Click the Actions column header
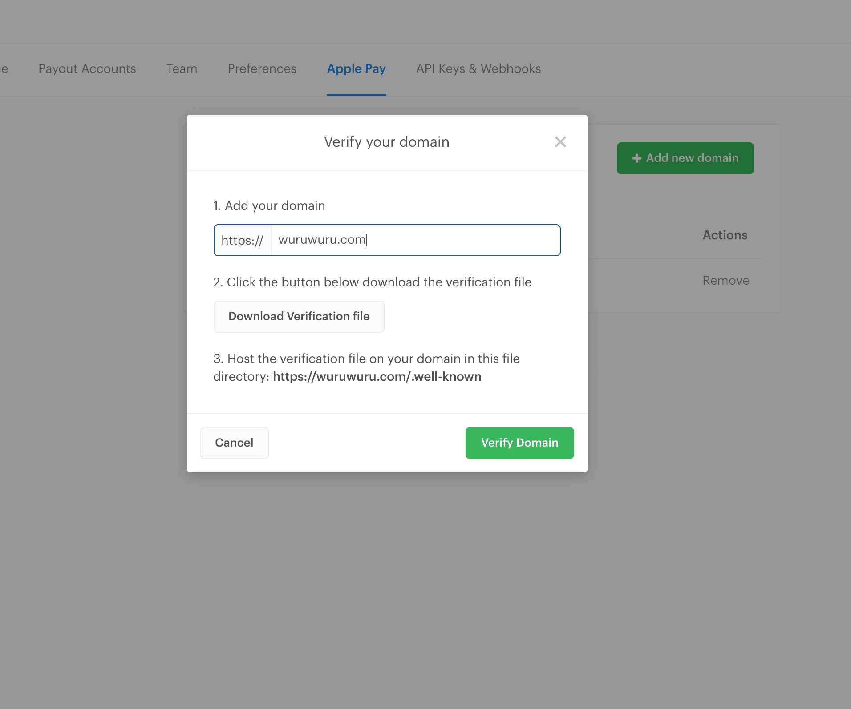The height and width of the screenshot is (709, 851). pos(725,235)
